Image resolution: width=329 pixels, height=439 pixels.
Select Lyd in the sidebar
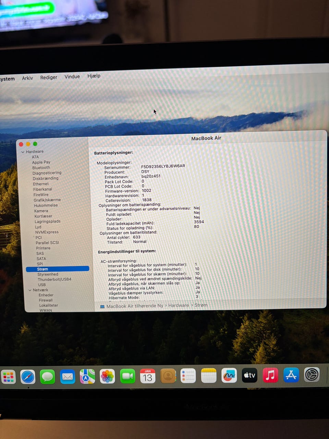coord(38,227)
